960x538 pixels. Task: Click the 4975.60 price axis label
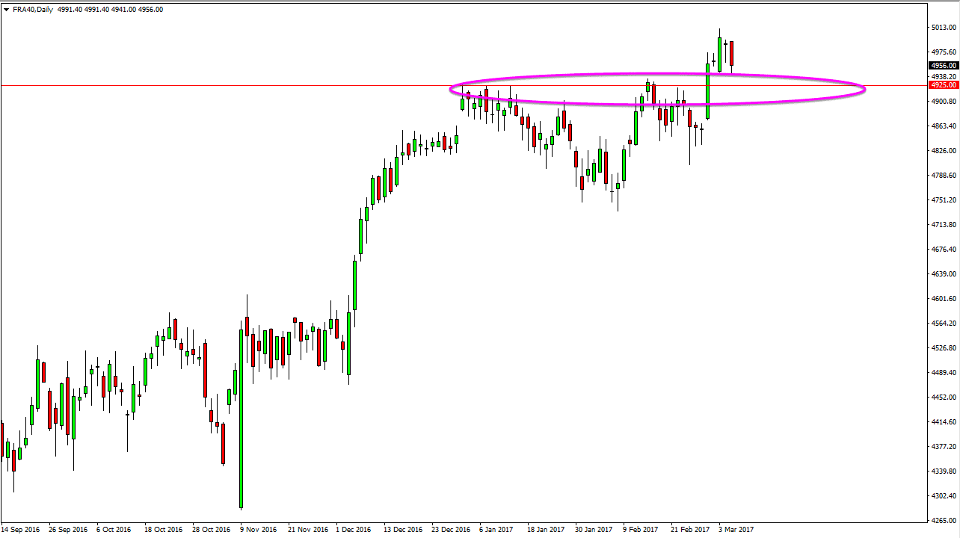[944, 52]
